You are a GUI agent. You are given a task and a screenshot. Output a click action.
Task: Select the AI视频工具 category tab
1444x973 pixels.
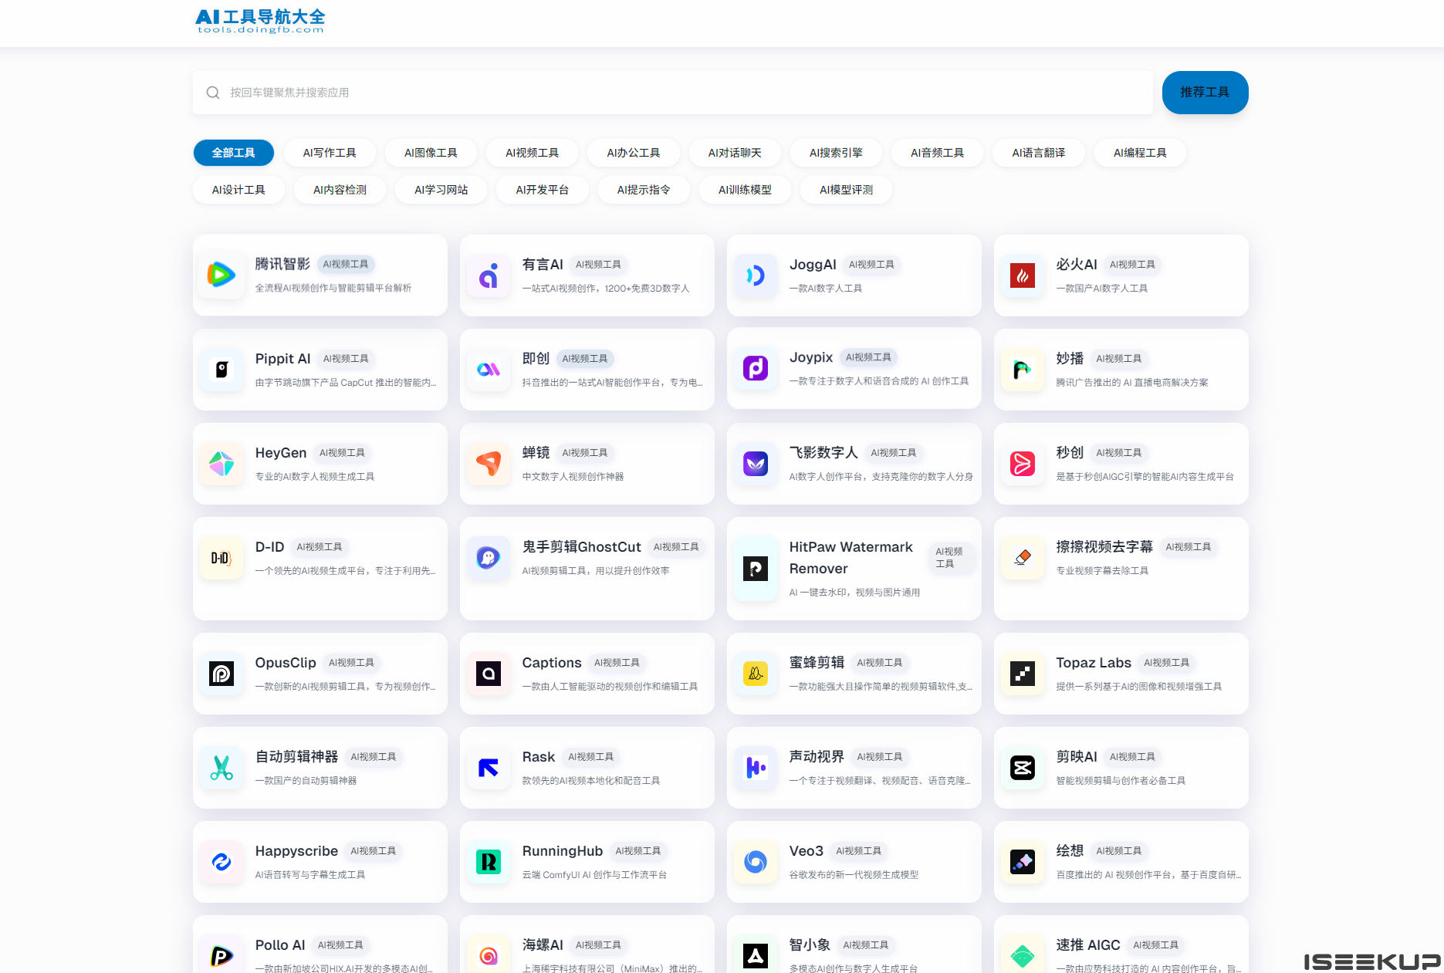pyautogui.click(x=532, y=153)
